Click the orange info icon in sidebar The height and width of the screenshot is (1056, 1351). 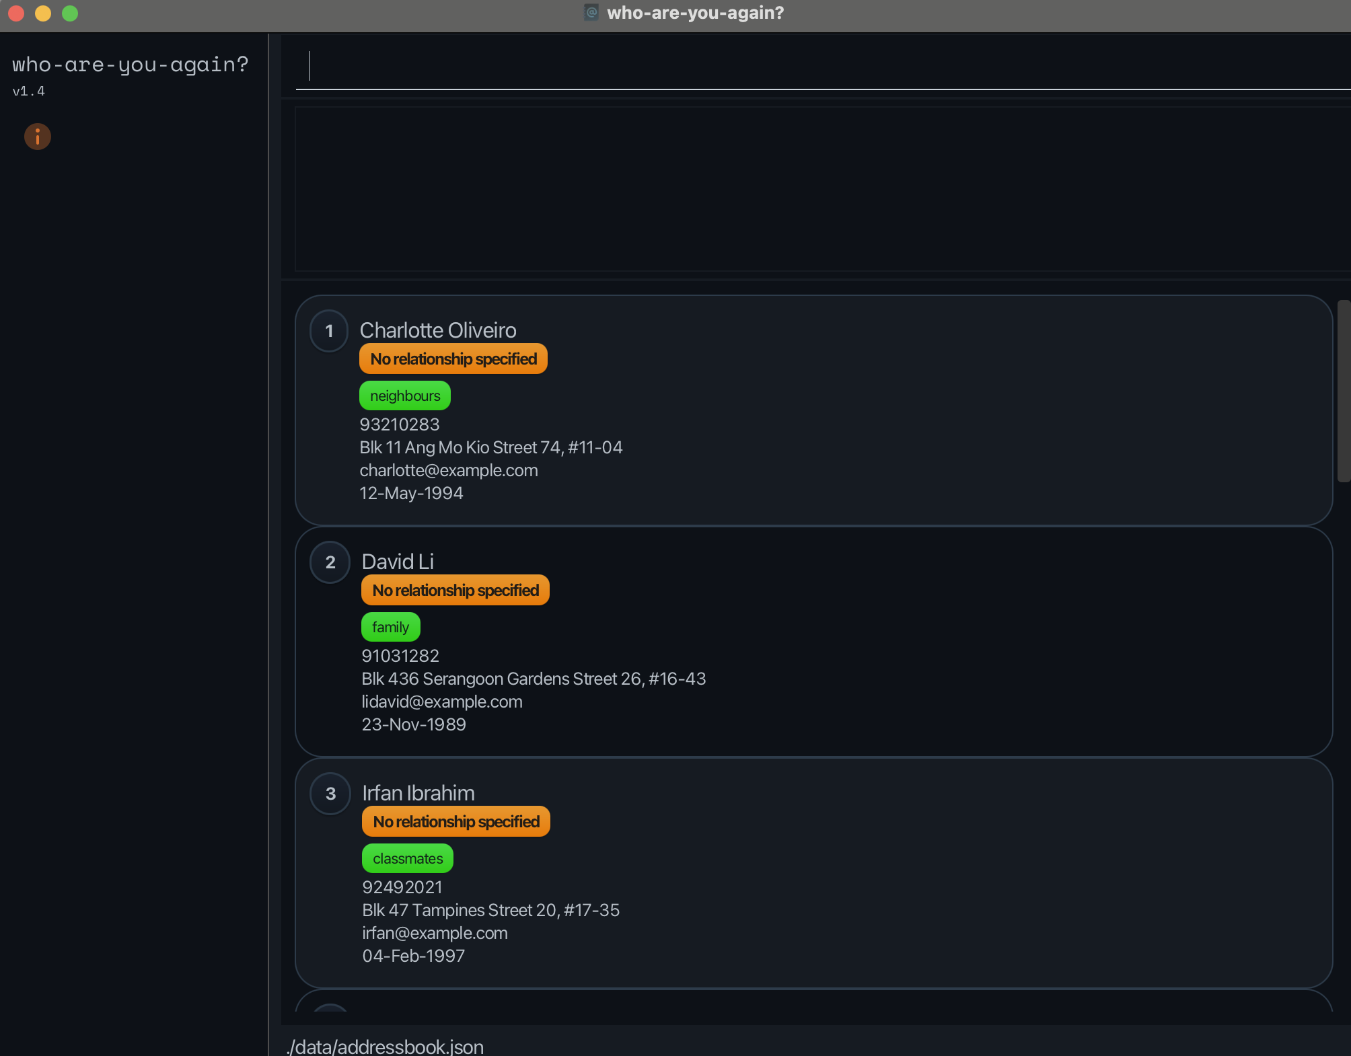coord(38,137)
